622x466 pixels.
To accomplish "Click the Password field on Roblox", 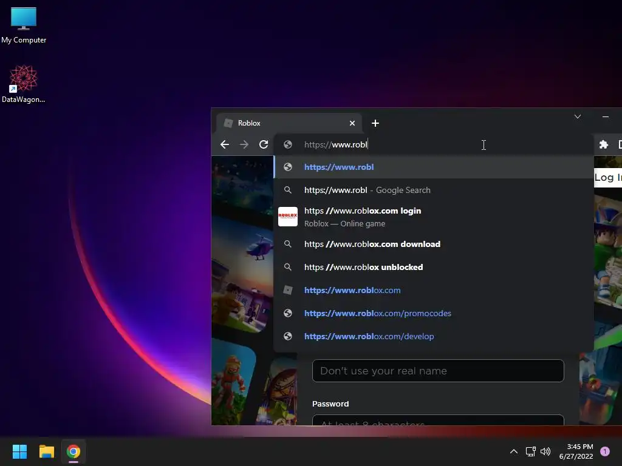I will coord(438,420).
